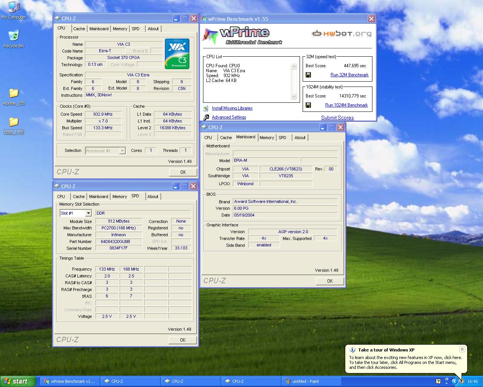The height and width of the screenshot is (387, 483).
Task: Open the My Computer desktop icon
Action: tap(14, 10)
